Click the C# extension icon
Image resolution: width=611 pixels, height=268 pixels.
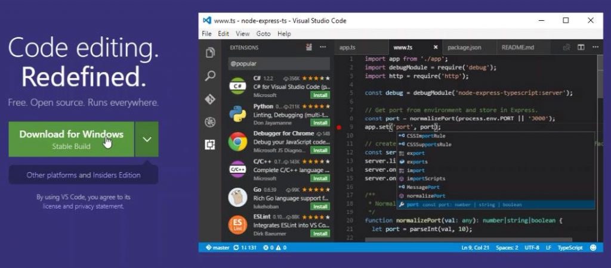point(237,86)
